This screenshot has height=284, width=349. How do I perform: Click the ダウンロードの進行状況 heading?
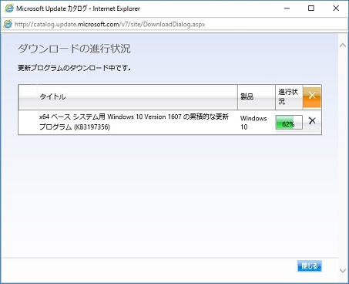74,49
